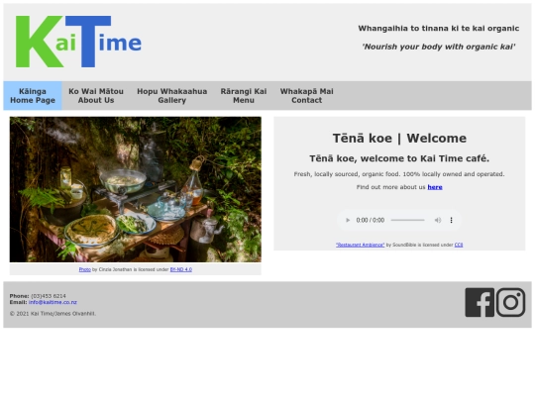Image resolution: width=535 pixels, height=401 pixels.
Task: Open Whakapā Mai Contact page
Action: click(307, 96)
